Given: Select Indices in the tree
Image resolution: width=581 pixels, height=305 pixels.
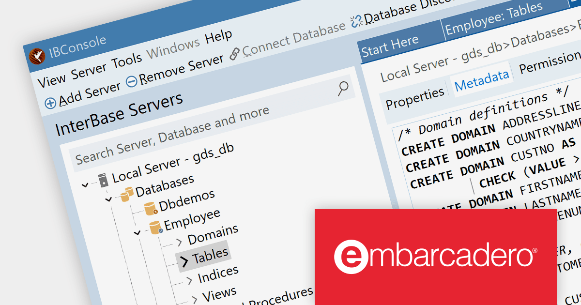Looking at the screenshot, I should coord(218,274).
